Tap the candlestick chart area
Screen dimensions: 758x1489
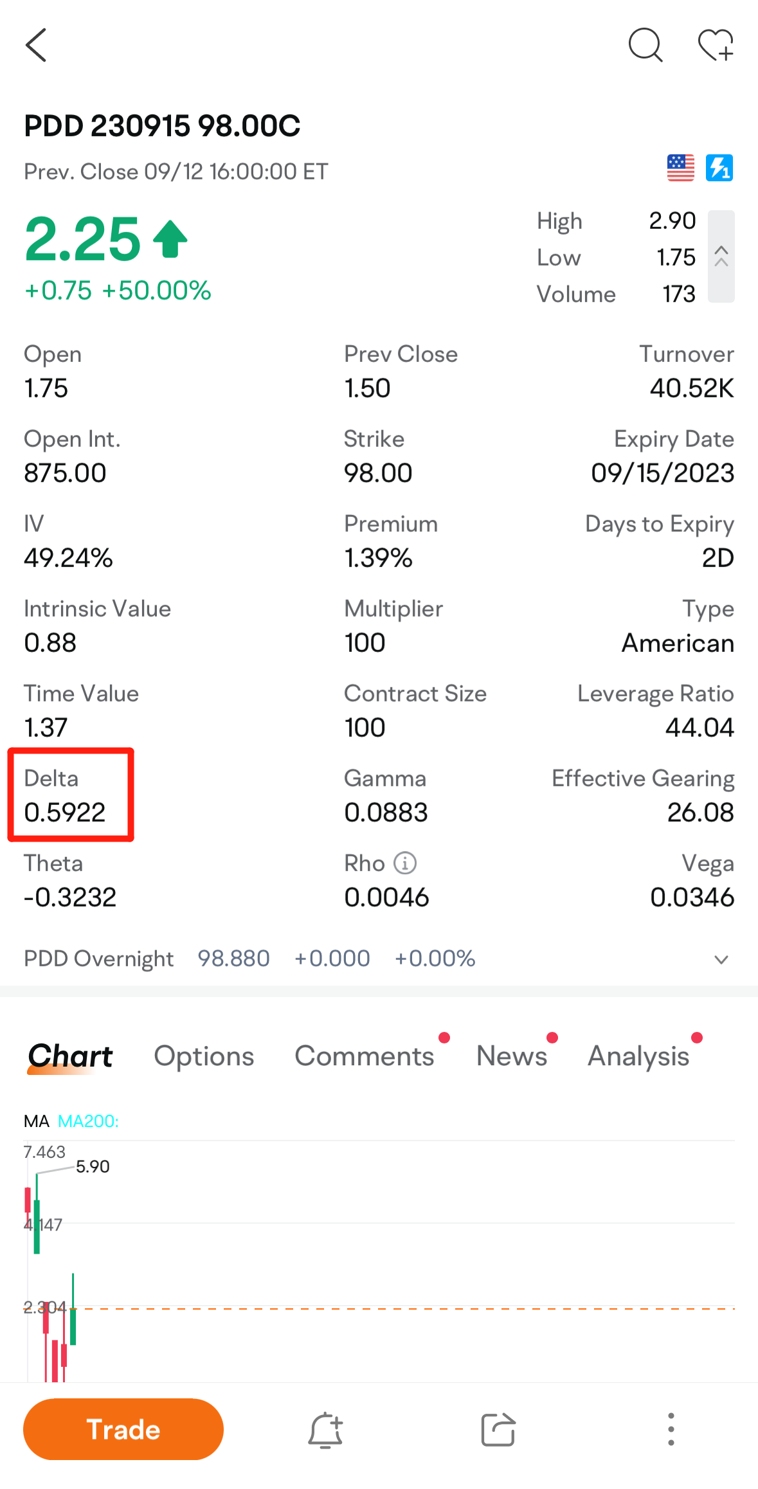click(x=386, y=1260)
